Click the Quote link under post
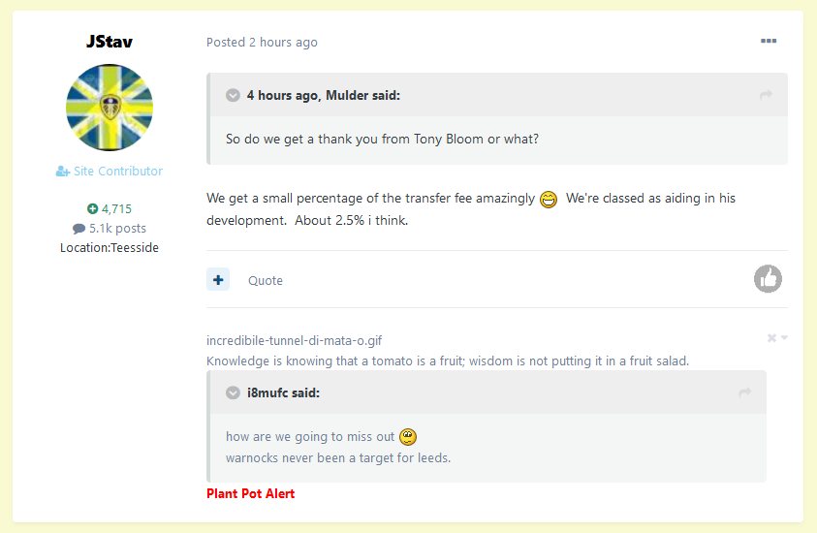This screenshot has width=817, height=533. coord(266,280)
